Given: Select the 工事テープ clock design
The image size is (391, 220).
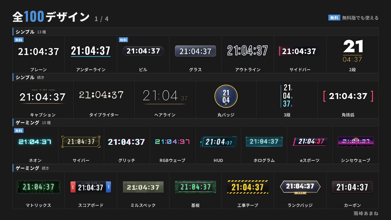Looking at the screenshot, I should [x=247, y=191].
